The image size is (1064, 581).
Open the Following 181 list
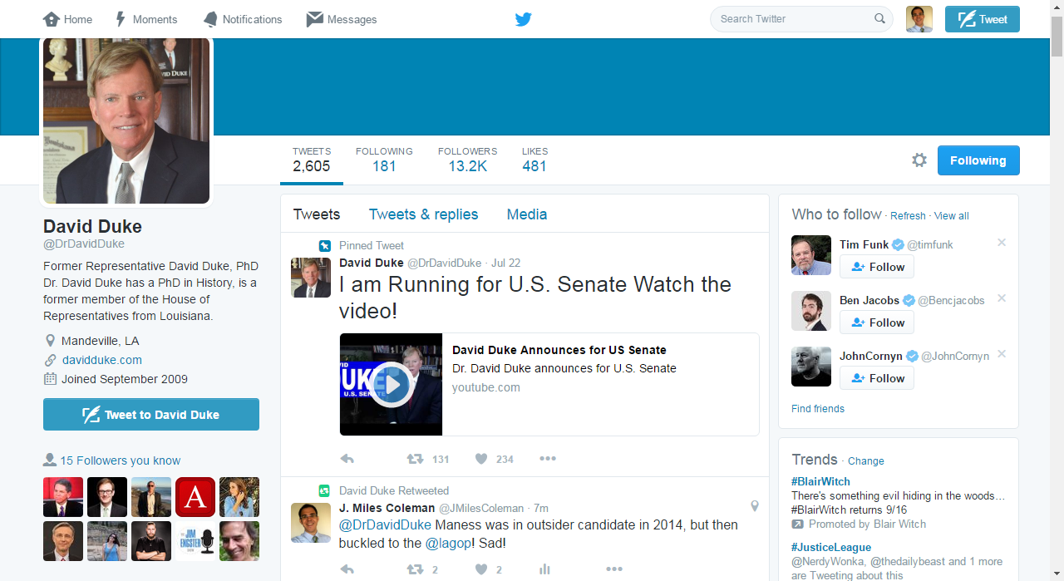click(384, 160)
